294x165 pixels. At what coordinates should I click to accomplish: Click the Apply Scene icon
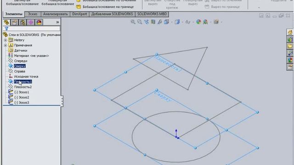click(205, 22)
